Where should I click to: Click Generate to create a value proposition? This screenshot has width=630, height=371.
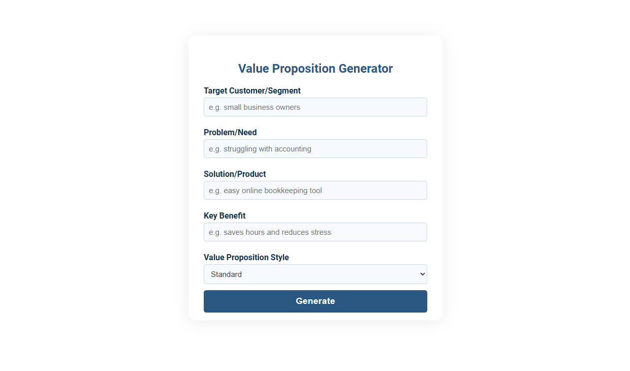click(315, 301)
